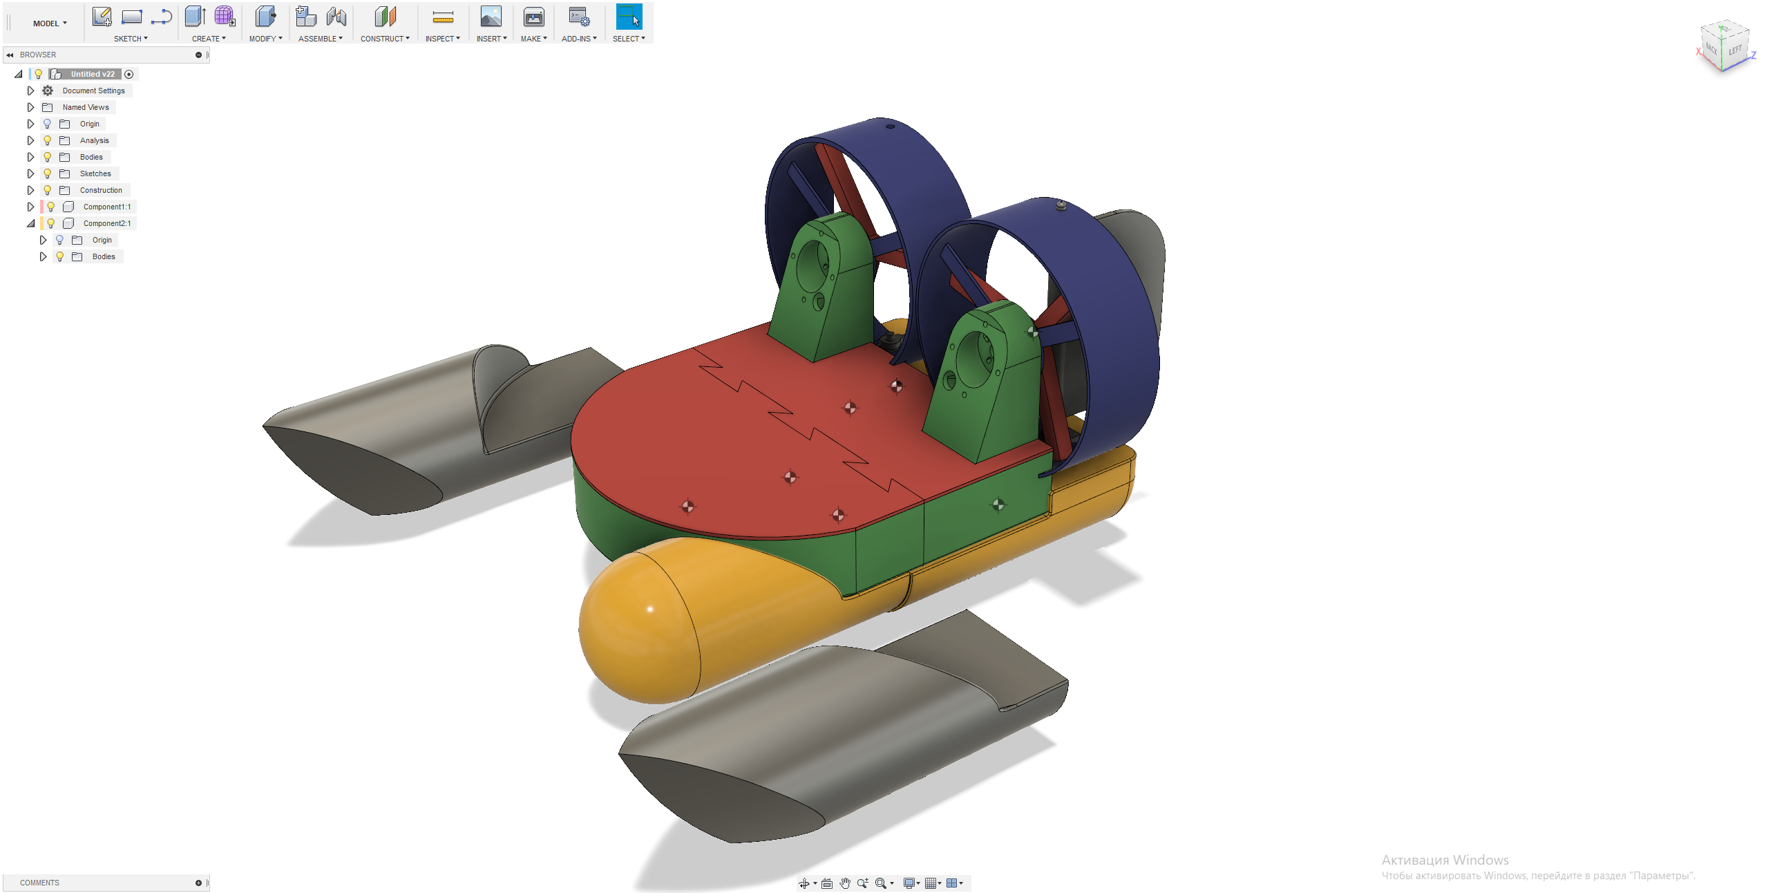Hide the Sketches folder

coord(48,173)
